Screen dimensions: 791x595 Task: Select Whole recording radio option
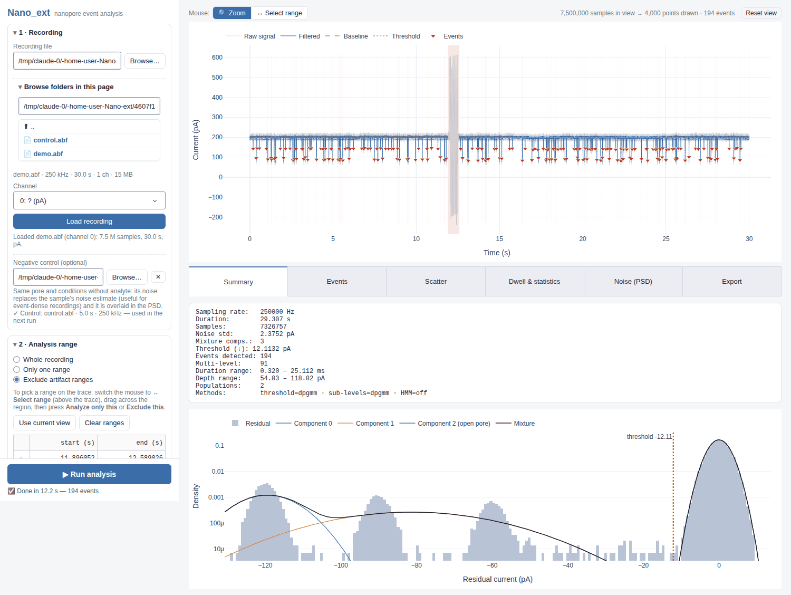tap(17, 360)
